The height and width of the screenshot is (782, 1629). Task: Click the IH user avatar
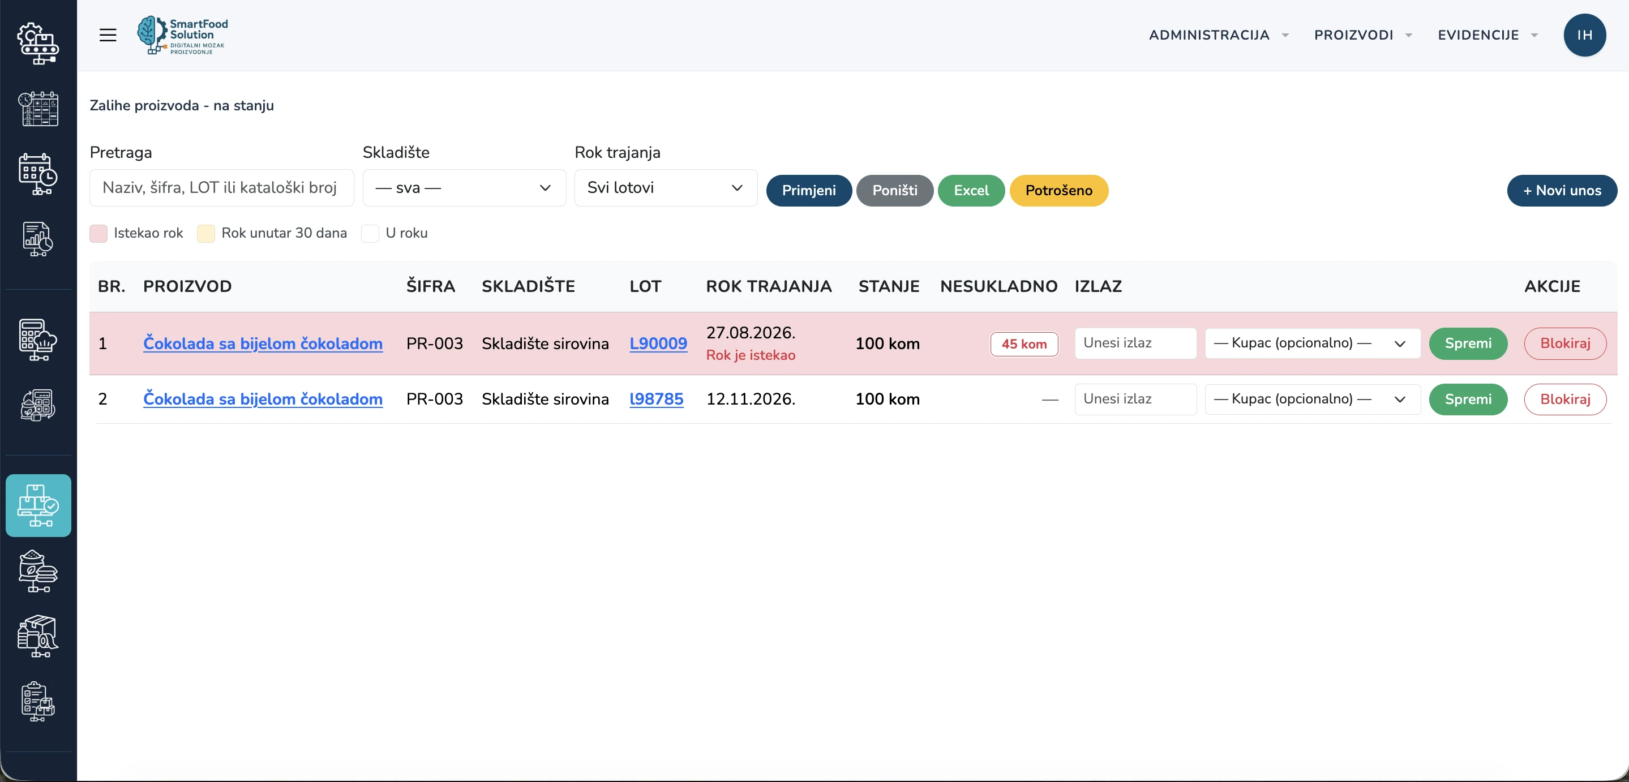1584,35
